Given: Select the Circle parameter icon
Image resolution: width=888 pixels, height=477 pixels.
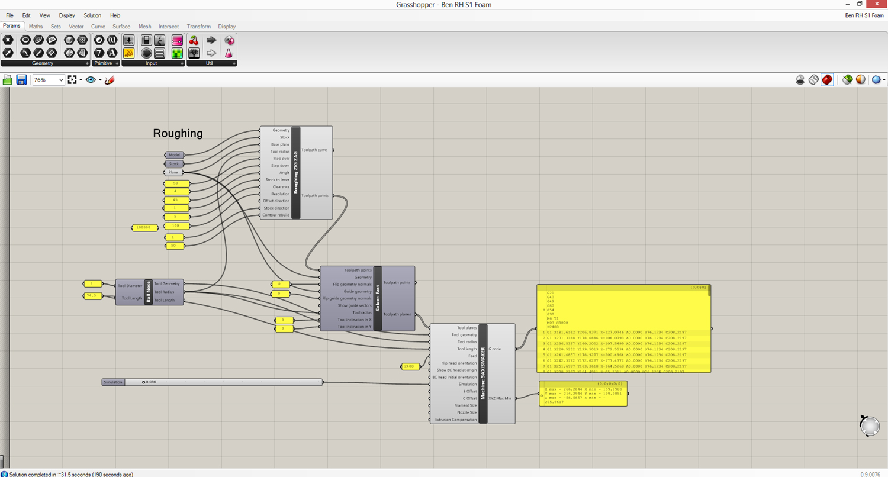Looking at the screenshot, I should (x=25, y=40).
